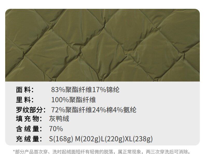Viewport: 205px width, 154px height.
Task: Click the 里料 label
Action: [x=25, y=100]
